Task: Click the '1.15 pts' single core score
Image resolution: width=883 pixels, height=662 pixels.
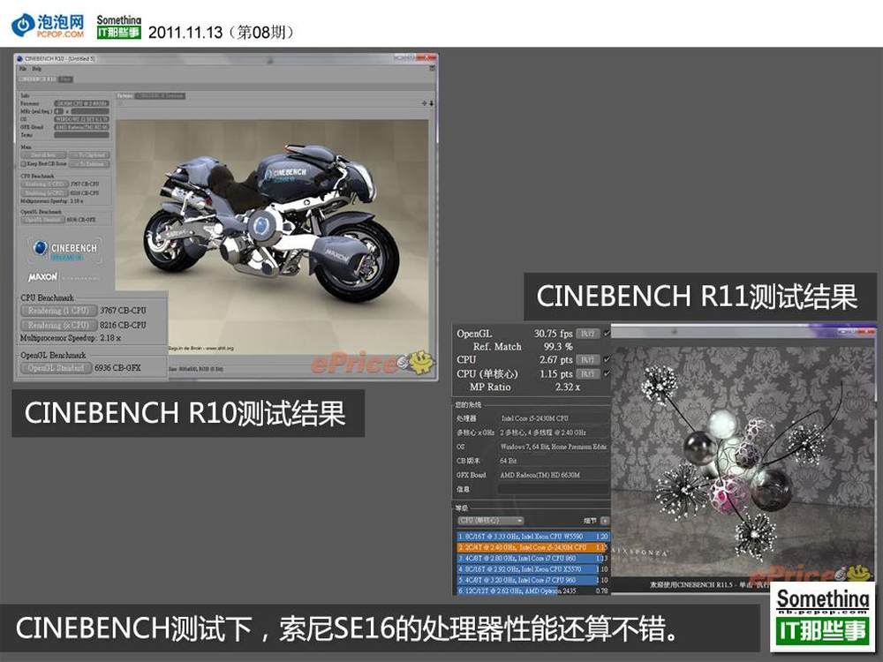Action: pyautogui.click(x=555, y=373)
